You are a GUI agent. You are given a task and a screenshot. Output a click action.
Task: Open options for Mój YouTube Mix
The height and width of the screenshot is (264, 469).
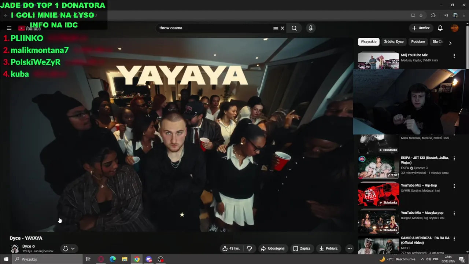coord(454,56)
